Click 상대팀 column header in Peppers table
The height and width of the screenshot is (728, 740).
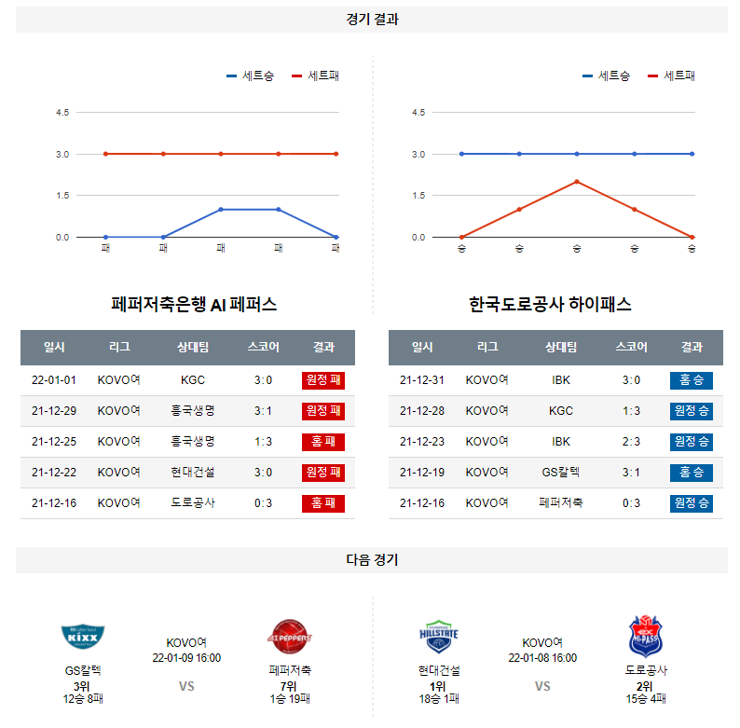193,347
